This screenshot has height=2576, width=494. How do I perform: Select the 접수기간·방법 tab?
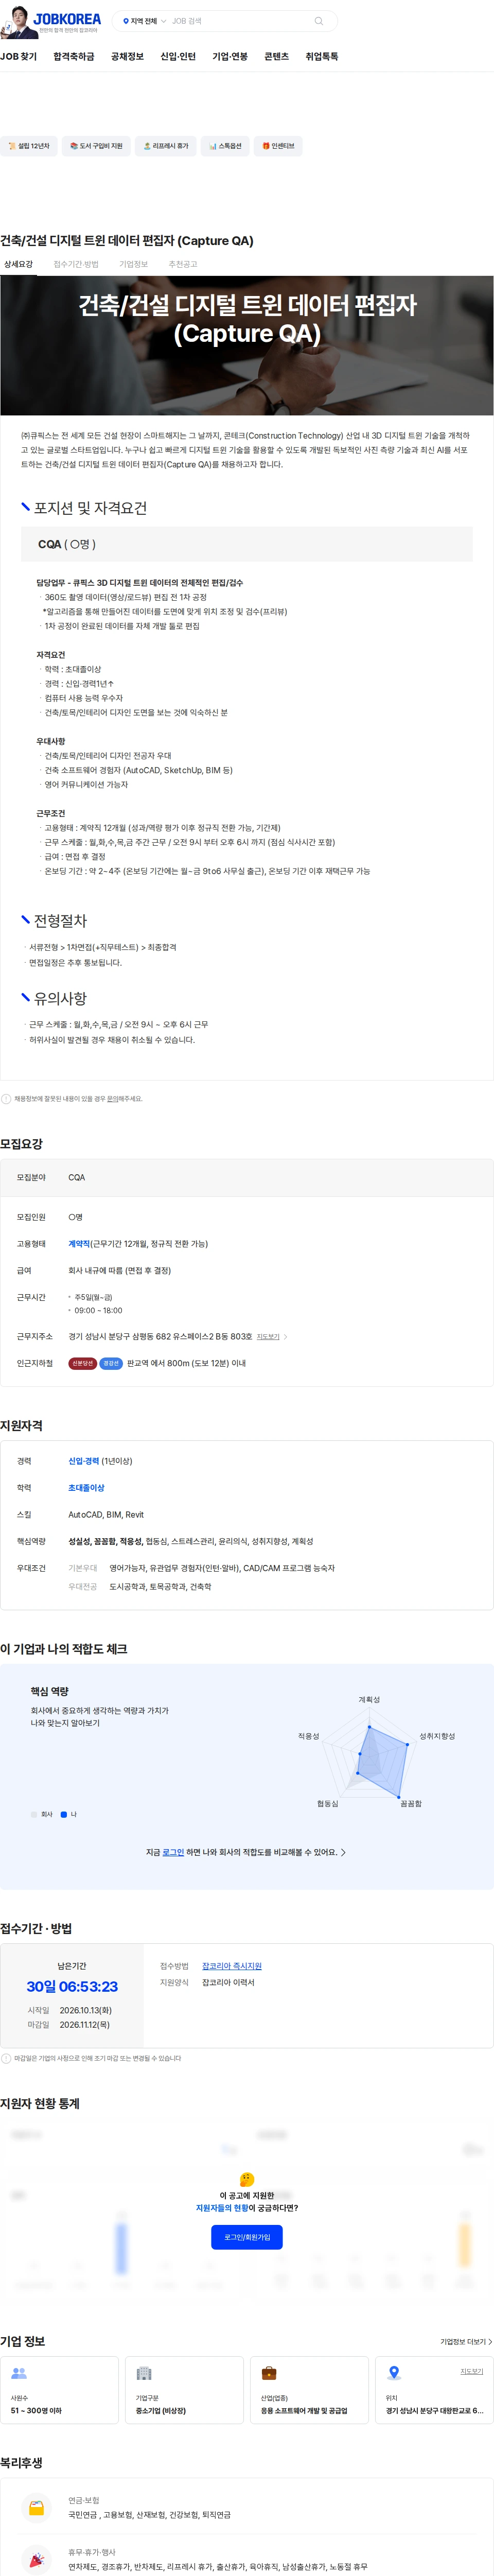[76, 264]
